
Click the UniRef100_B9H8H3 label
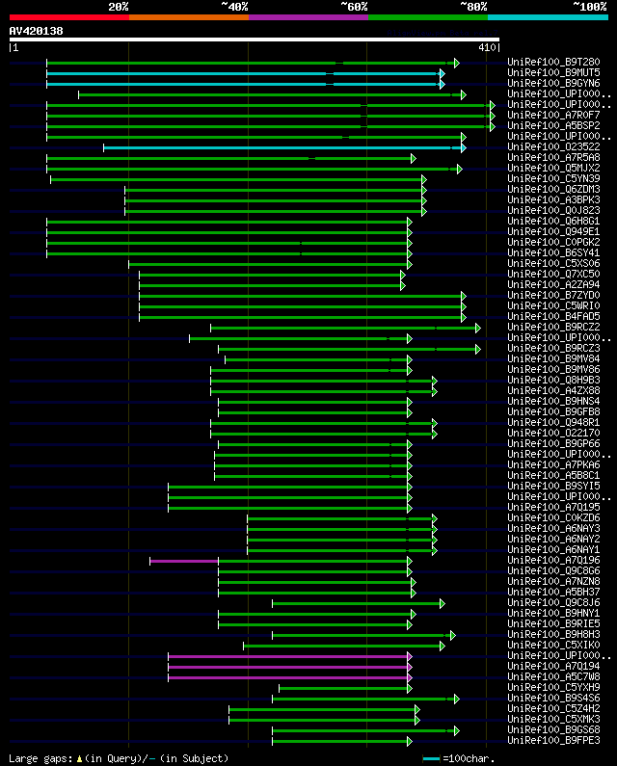tap(553, 634)
